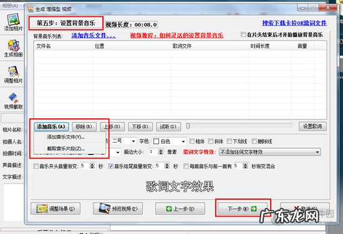Select the Adjust Photo (调整相片) sidebar icon
The width and height of the screenshot is (343, 234).
tap(13, 75)
